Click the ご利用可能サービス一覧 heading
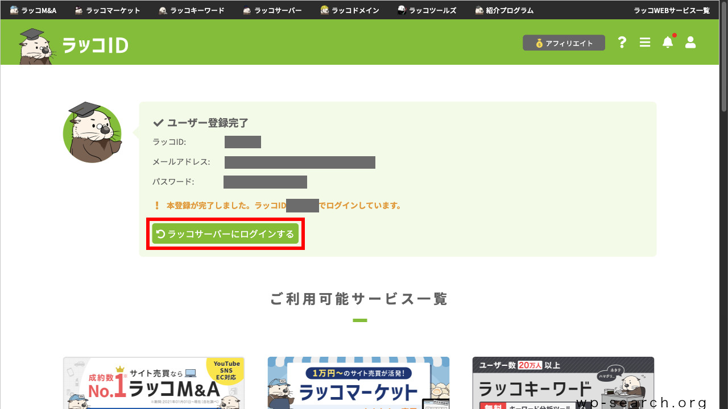728x409 pixels. pyautogui.click(x=359, y=299)
